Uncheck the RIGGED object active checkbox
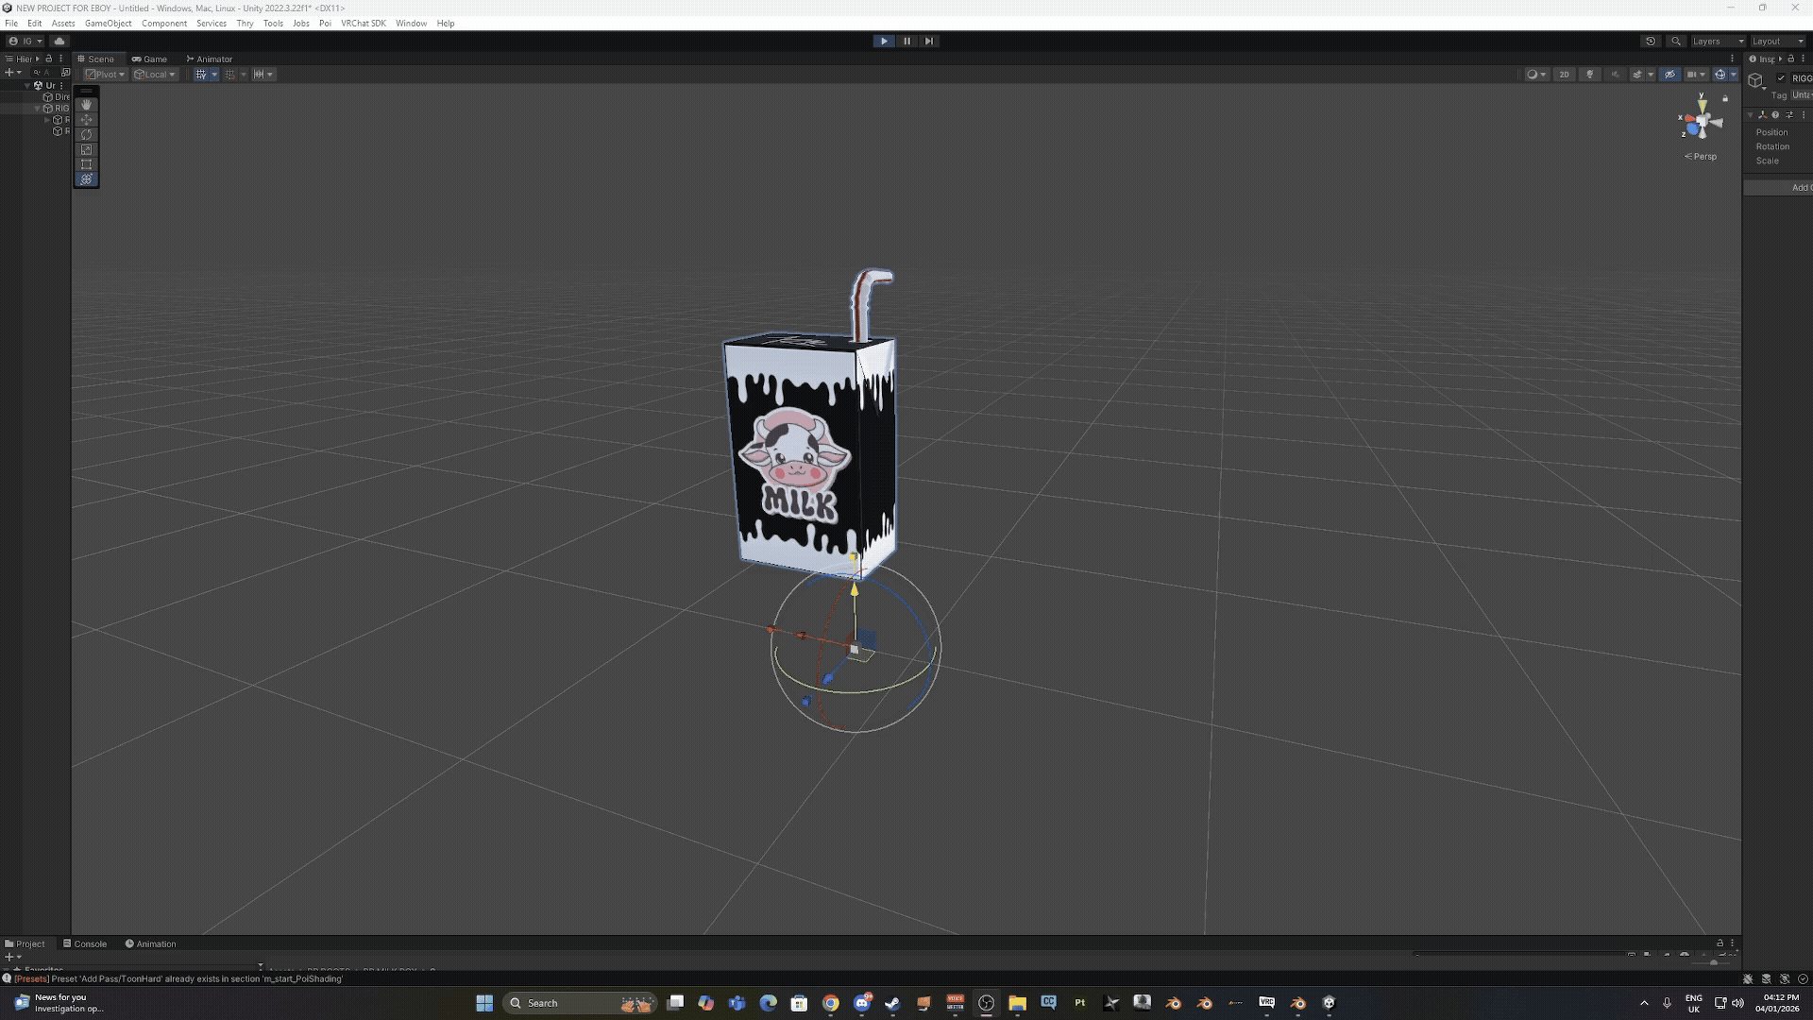The height and width of the screenshot is (1020, 1813). pos(1780,78)
